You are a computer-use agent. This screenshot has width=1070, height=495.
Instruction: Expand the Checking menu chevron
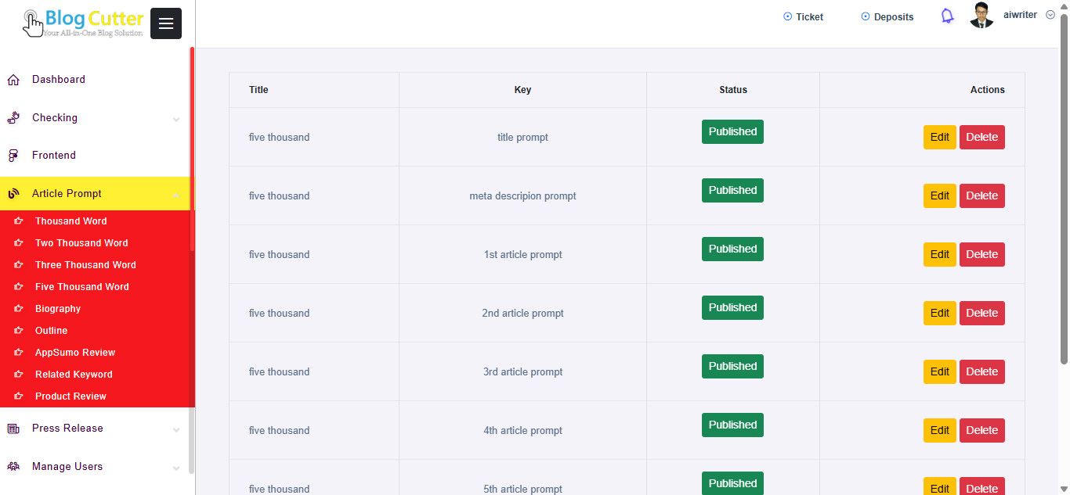176,119
